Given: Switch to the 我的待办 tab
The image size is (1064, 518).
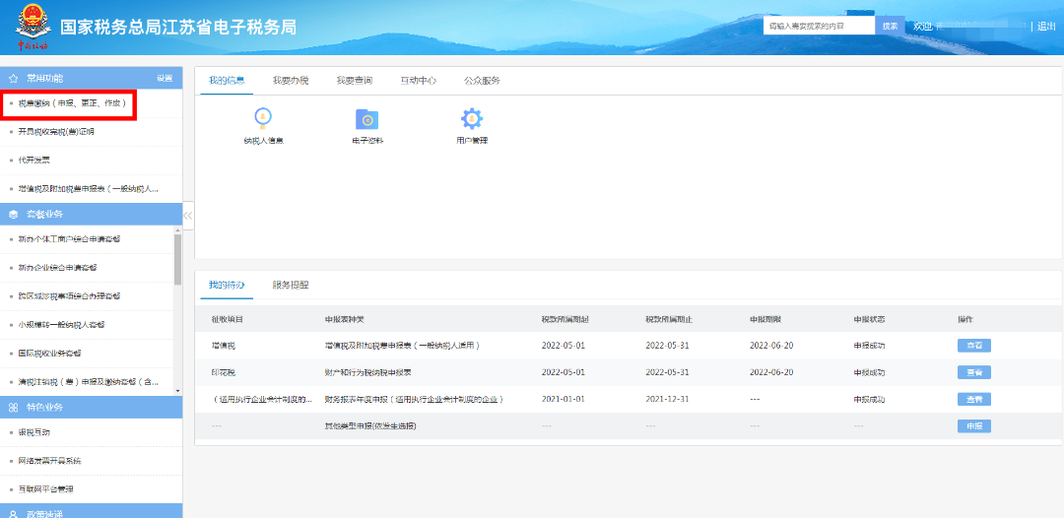Looking at the screenshot, I should (x=227, y=285).
